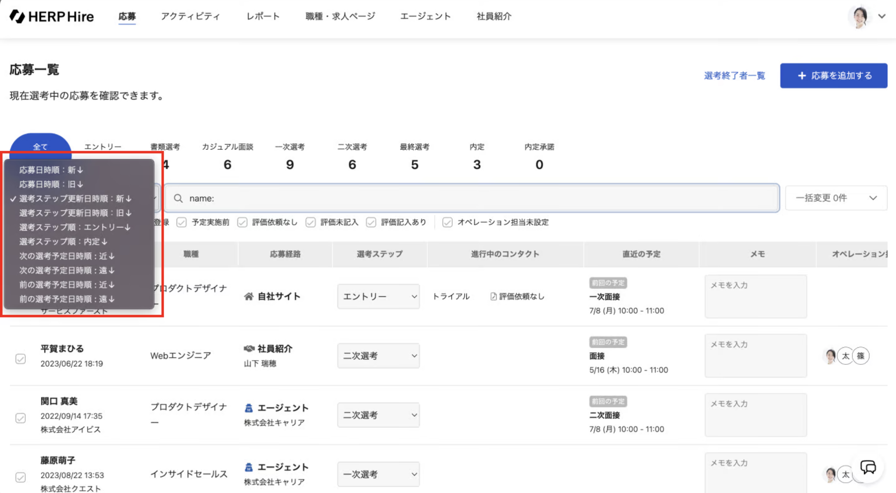Click the user profile avatar at top right
The width and height of the screenshot is (896, 493).
click(860, 16)
